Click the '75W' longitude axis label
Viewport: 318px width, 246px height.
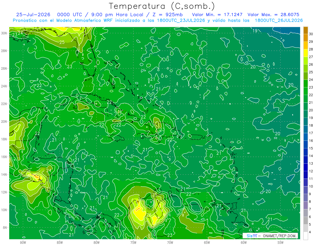click(133, 243)
